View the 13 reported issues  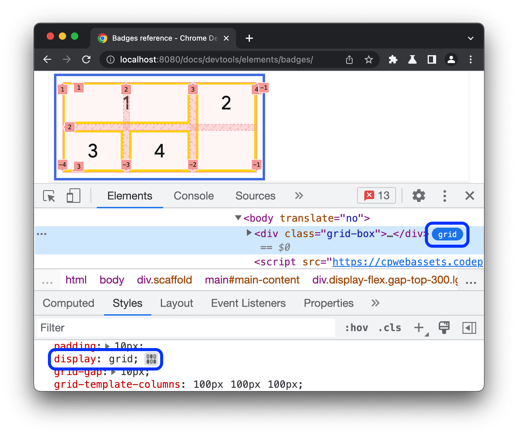376,196
